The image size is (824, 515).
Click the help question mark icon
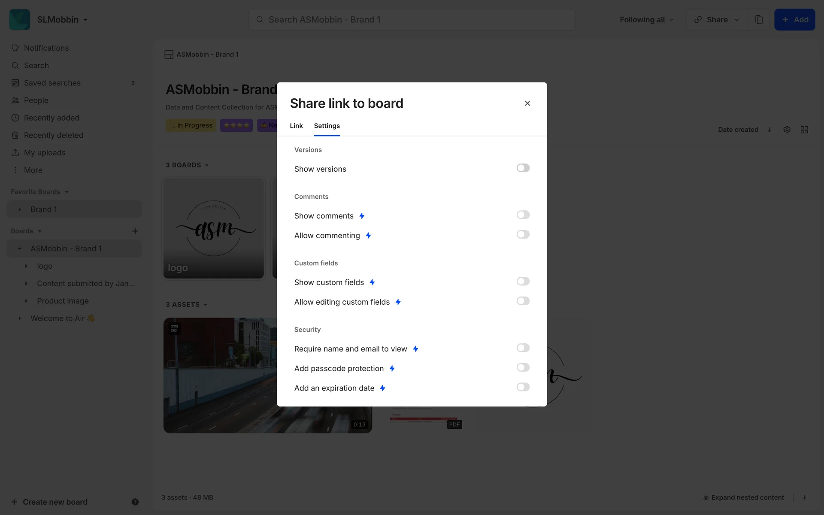click(x=135, y=502)
